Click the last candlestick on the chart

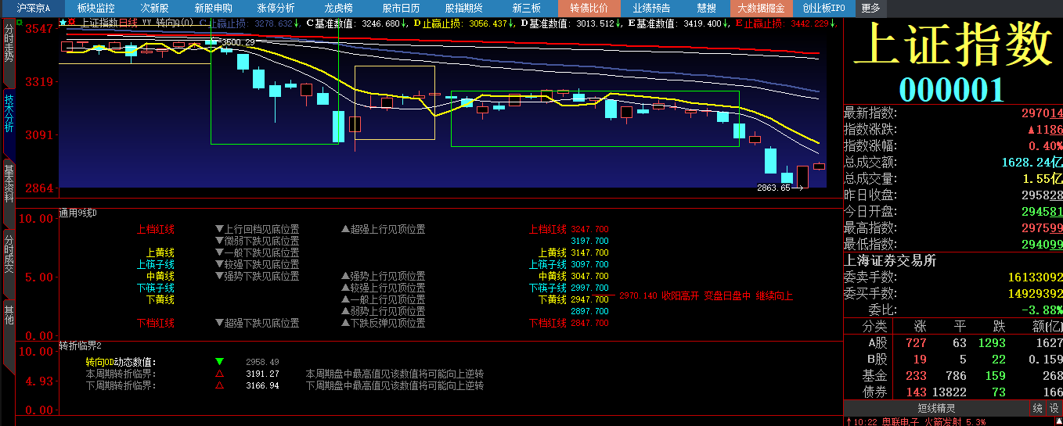pos(819,166)
